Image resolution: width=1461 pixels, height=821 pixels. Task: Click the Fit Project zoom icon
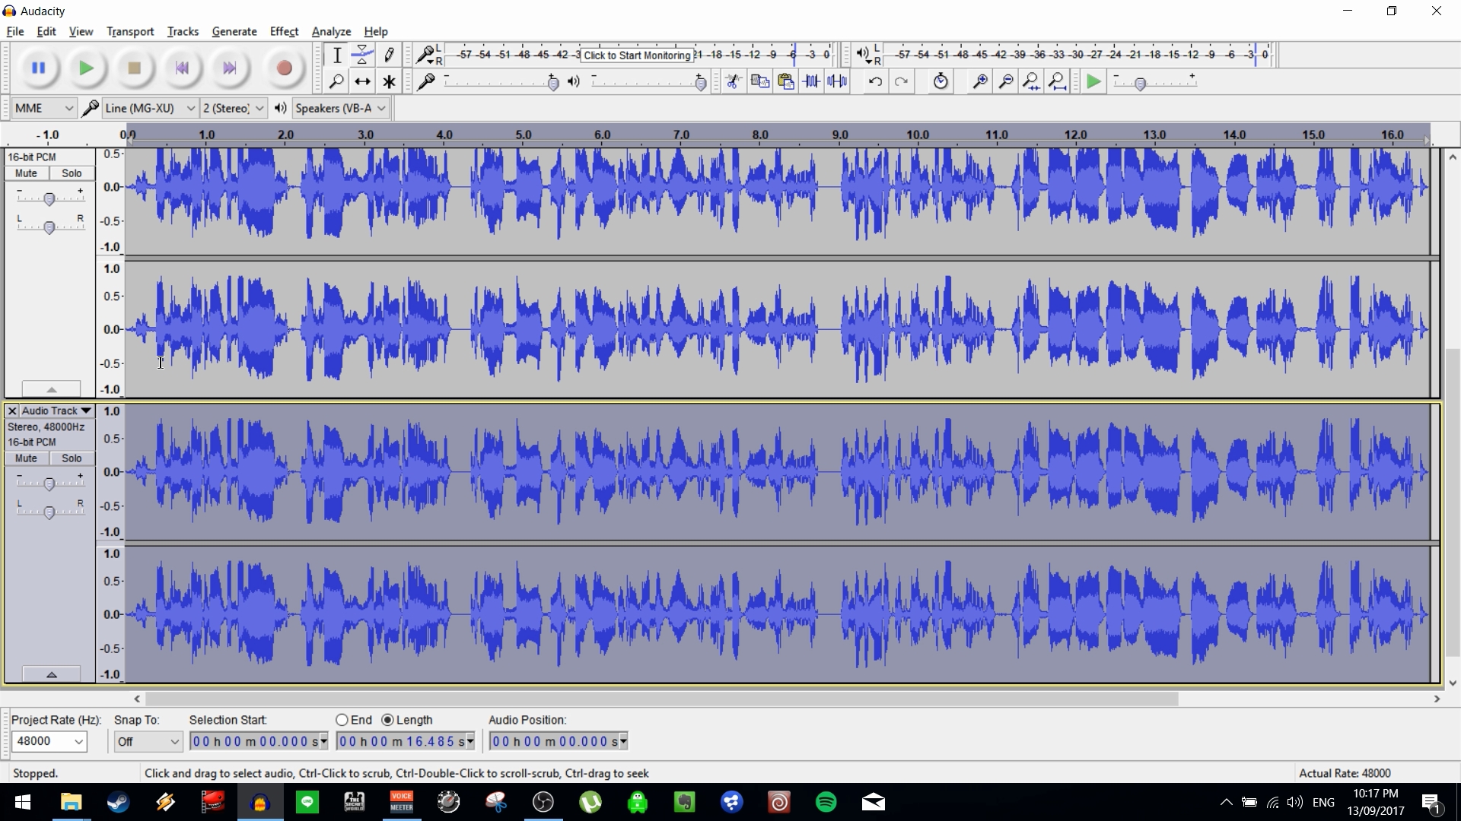pos(1058,81)
